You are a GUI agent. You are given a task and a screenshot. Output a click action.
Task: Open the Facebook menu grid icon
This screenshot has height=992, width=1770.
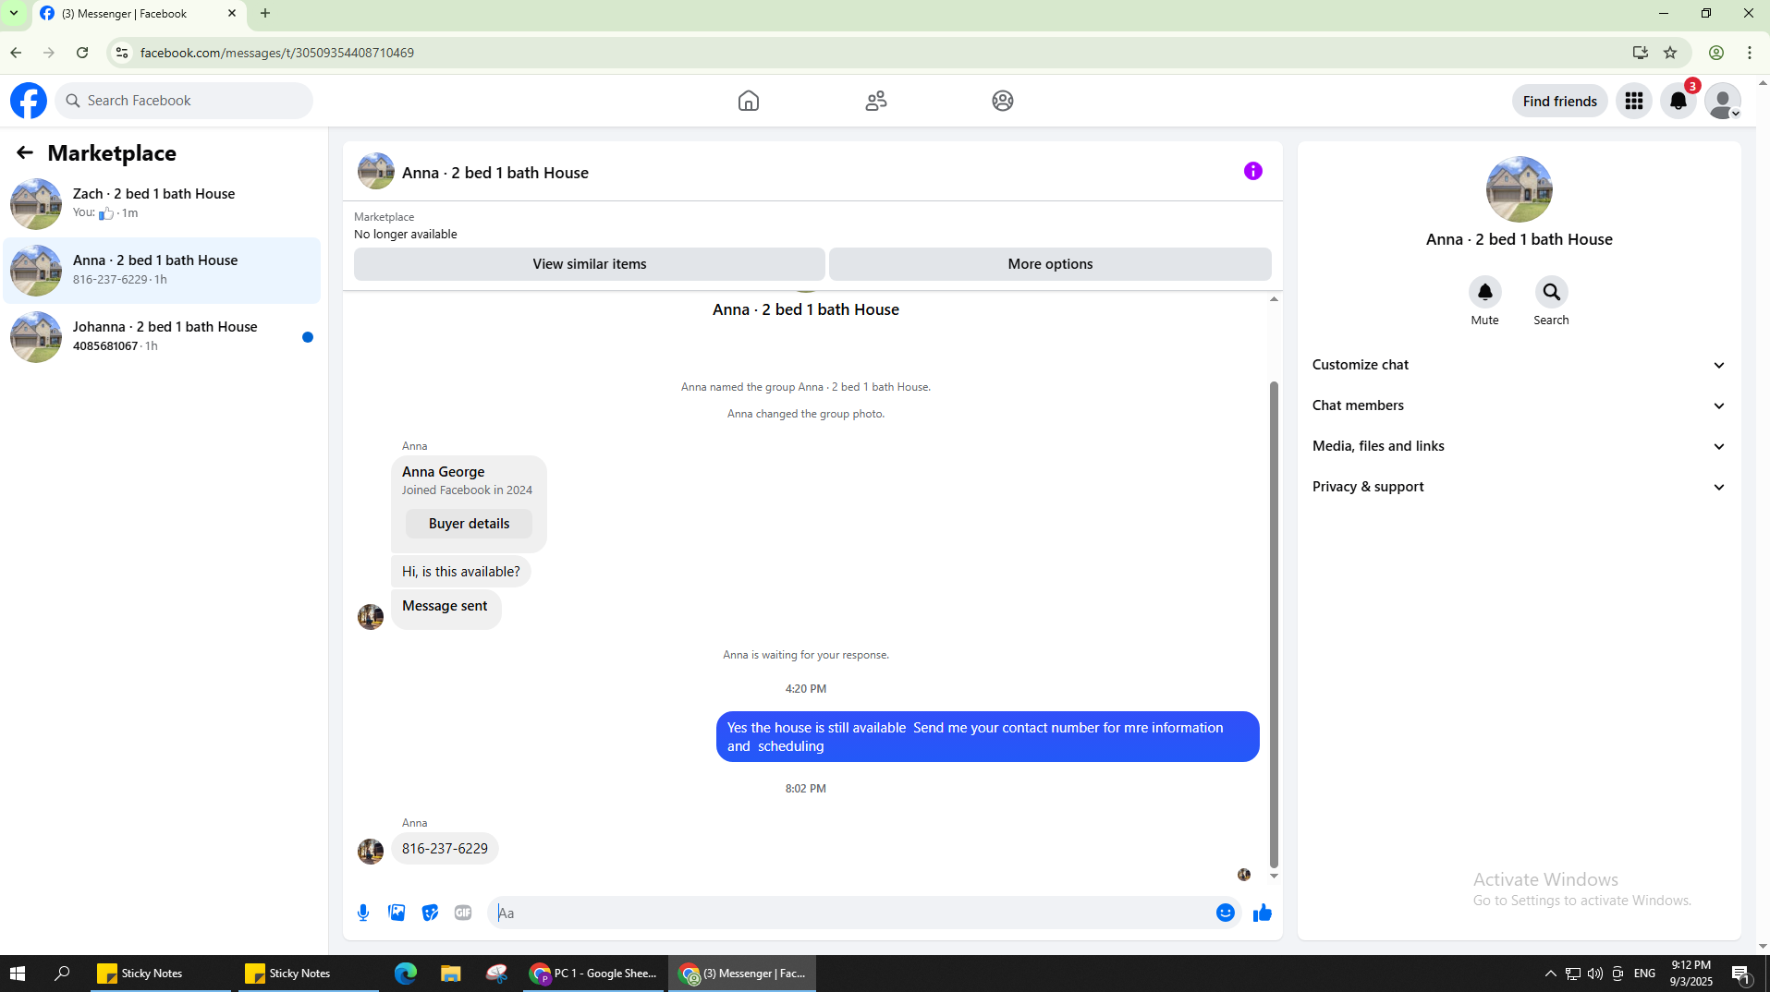(x=1634, y=101)
